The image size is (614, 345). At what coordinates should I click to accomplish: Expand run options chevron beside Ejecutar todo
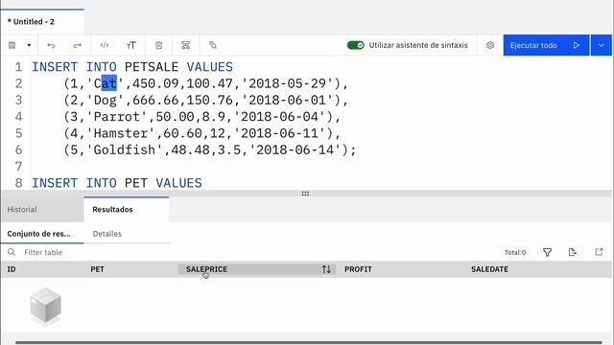[x=602, y=45]
